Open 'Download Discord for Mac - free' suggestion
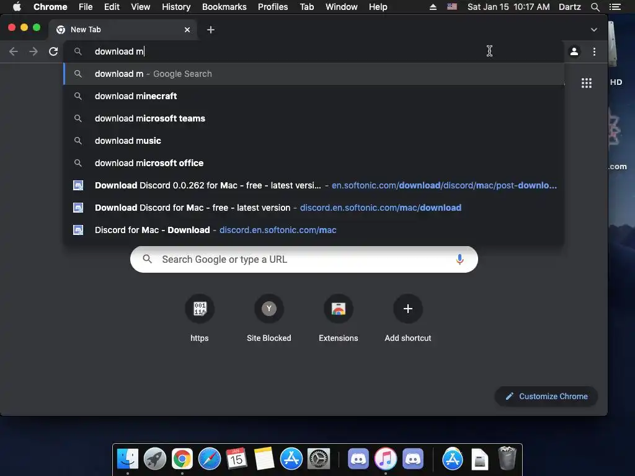This screenshot has width=635, height=476. coord(314,208)
